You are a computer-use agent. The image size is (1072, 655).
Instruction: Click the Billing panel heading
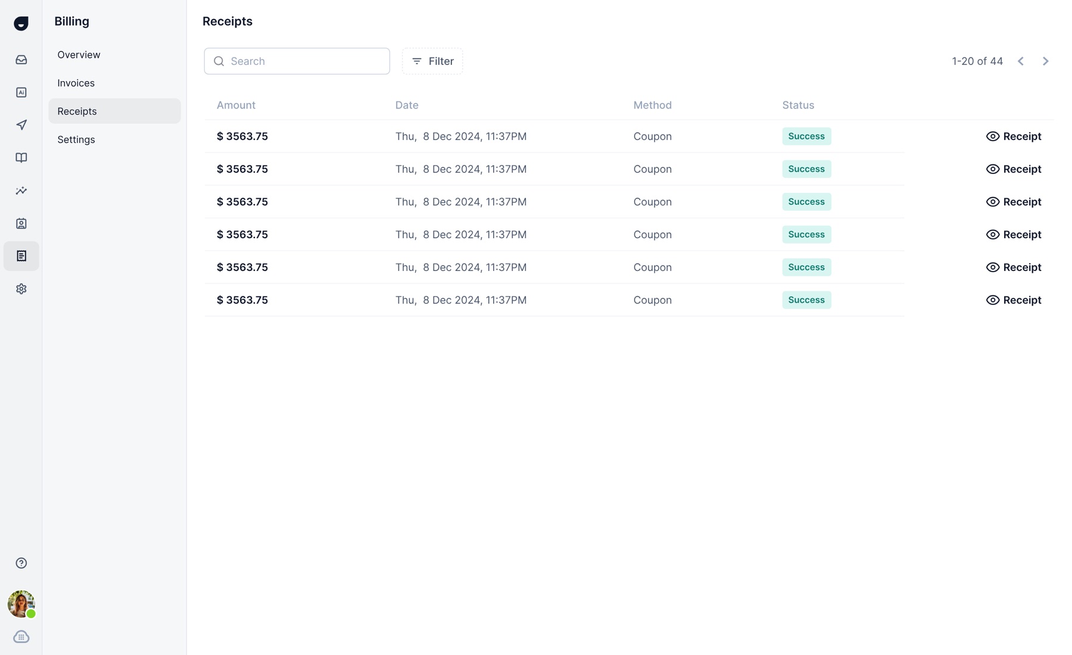pyautogui.click(x=71, y=21)
